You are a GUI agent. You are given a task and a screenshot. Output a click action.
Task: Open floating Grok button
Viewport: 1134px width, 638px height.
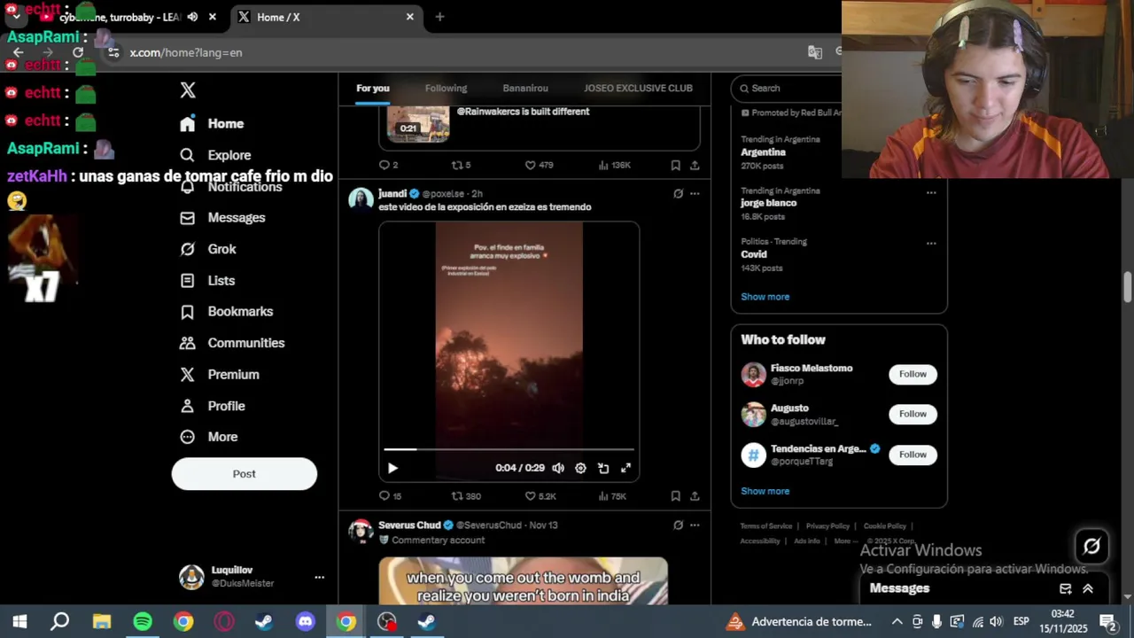pos(1091,547)
